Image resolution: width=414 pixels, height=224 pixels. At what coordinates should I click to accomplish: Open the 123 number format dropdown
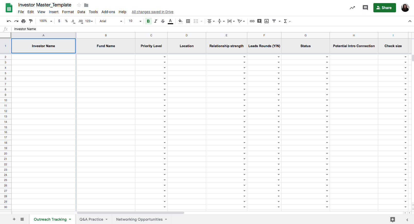click(89, 21)
